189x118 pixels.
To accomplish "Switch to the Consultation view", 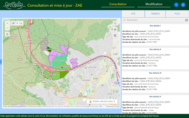I will coord(118,4).
